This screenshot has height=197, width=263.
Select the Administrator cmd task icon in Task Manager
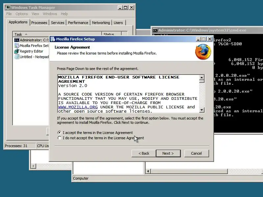pos(17,40)
